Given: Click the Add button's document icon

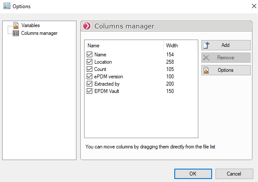Looking at the screenshot, I should (x=206, y=45).
